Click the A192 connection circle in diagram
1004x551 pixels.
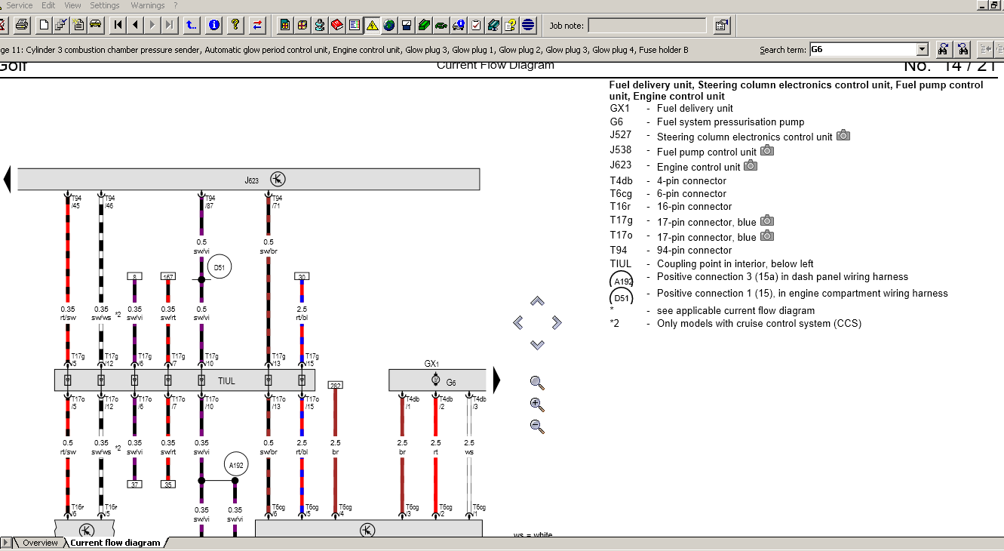pyautogui.click(x=235, y=466)
